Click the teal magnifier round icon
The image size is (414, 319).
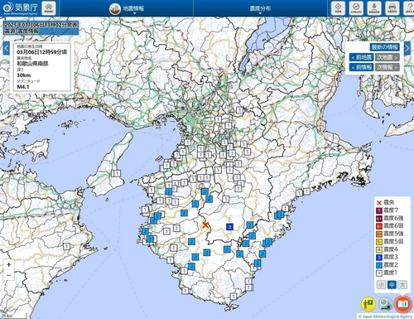click(385, 304)
